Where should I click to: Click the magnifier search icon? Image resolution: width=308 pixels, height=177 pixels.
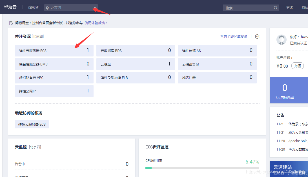(x=276, y=8)
